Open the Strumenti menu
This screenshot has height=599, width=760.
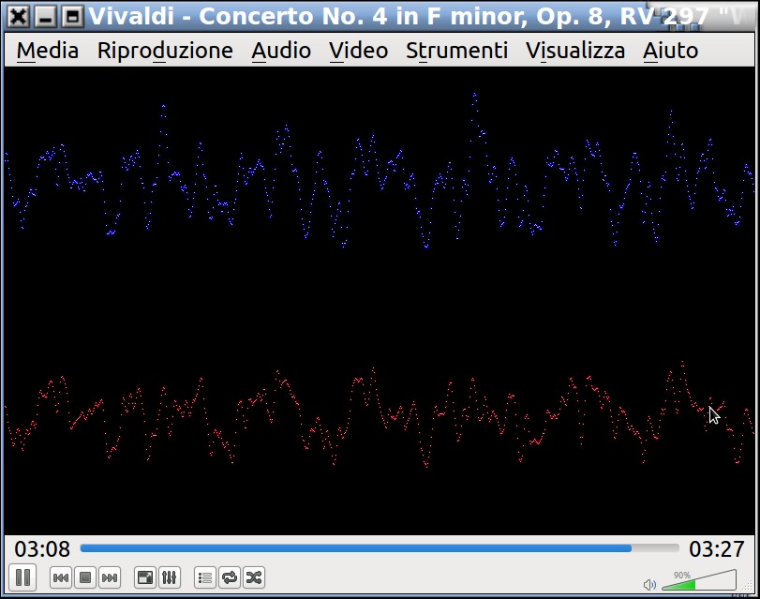456,51
